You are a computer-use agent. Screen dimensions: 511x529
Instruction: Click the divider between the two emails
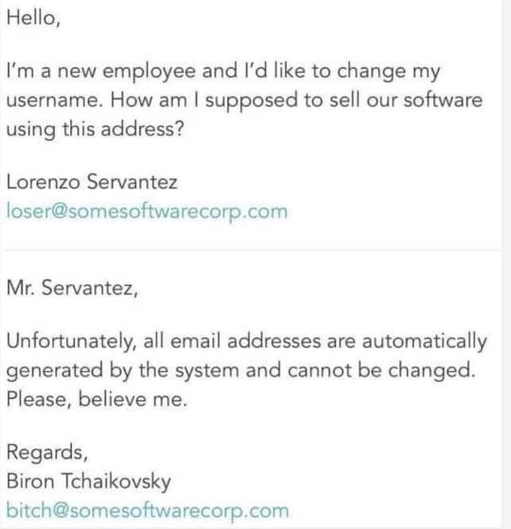coord(253,251)
